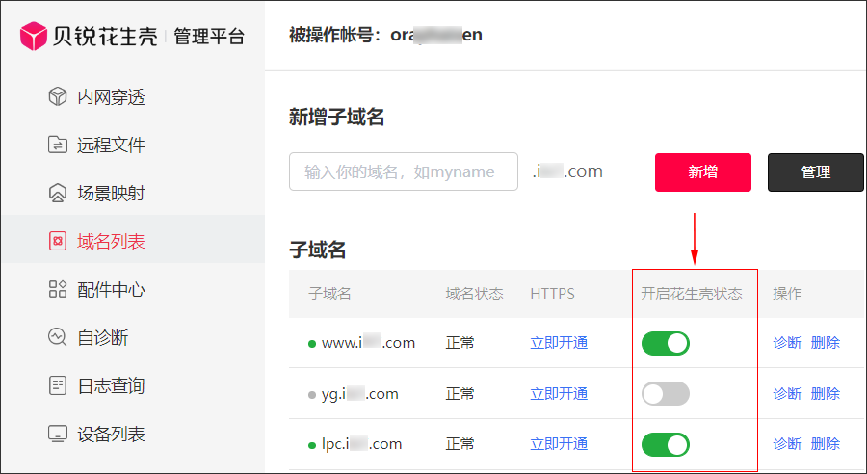Image resolution: width=867 pixels, height=474 pixels.
Task: Click the yg subdomain name cell
Action: 360,394
